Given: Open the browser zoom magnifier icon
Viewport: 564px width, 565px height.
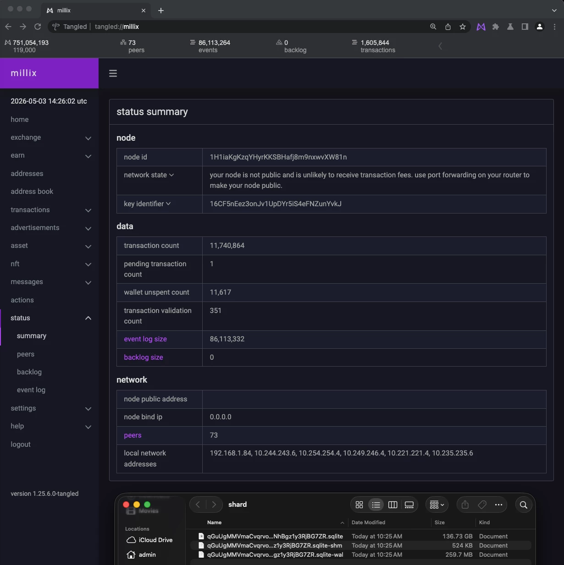Looking at the screenshot, I should click(433, 27).
